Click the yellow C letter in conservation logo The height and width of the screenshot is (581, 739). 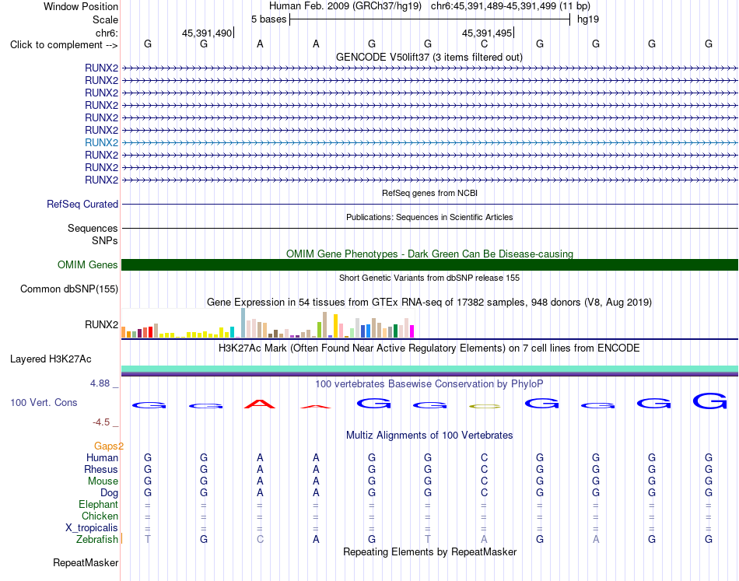click(x=485, y=406)
